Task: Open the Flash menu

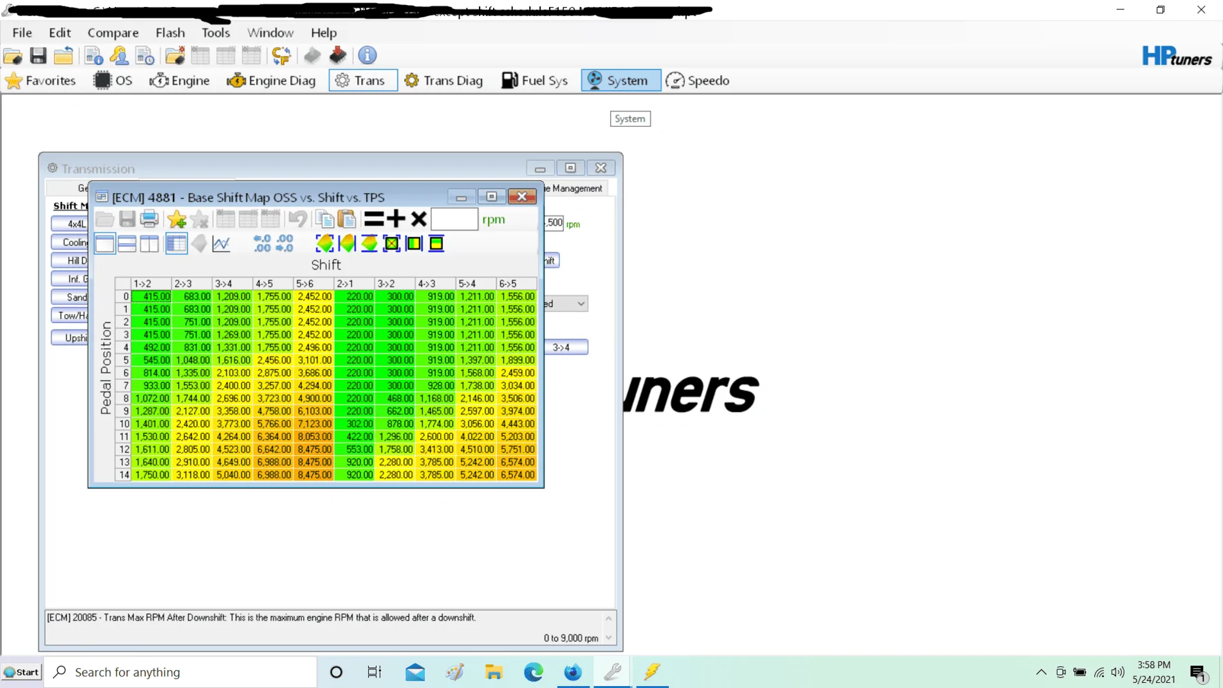Action: tap(170, 32)
